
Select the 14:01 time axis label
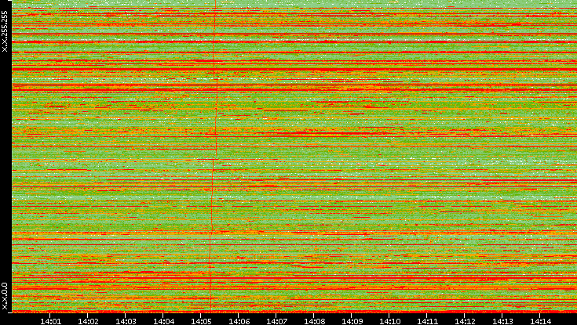coord(50,321)
